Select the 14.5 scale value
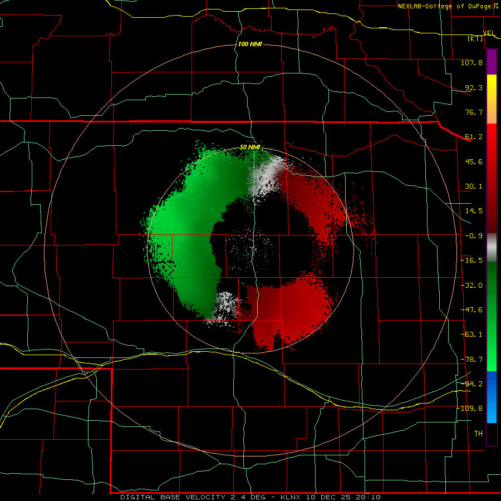This screenshot has height=501, width=501. pyautogui.click(x=474, y=211)
